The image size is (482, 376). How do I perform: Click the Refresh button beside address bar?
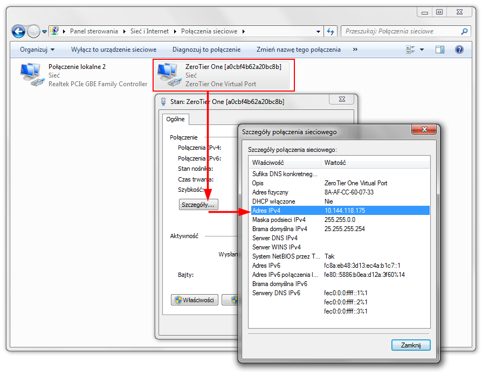(330, 31)
